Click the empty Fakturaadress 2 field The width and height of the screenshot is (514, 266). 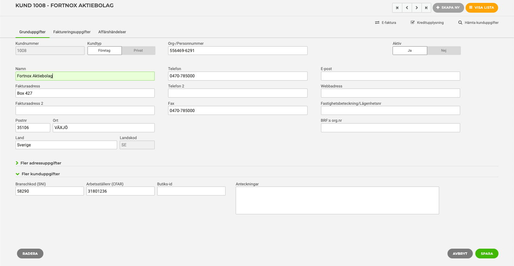(x=85, y=111)
